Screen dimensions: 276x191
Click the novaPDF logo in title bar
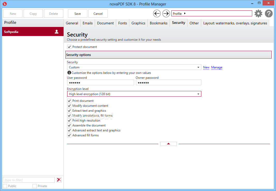coord(5,4)
